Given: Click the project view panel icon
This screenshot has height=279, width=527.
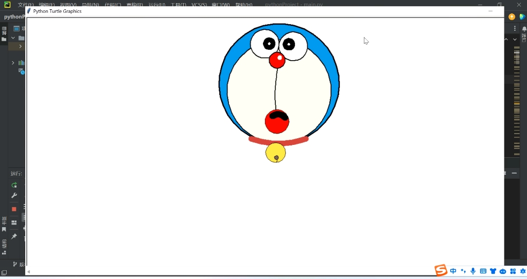Looking at the screenshot, I should coord(16,29).
